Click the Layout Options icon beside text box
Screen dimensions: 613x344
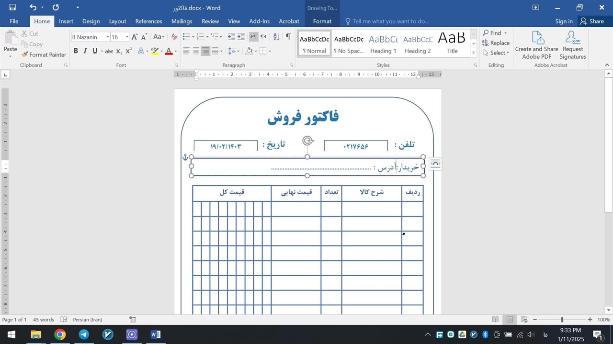pos(435,164)
